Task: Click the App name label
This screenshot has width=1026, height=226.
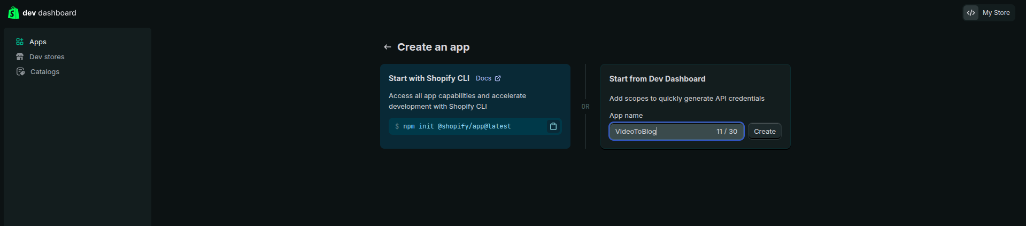Action: click(x=626, y=116)
